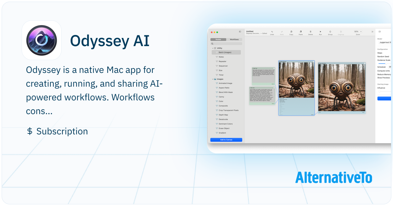Click the search magnifier icon
This screenshot has width=393, height=206.
(x=213, y=43)
